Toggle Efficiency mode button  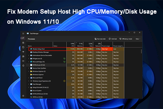126,39
